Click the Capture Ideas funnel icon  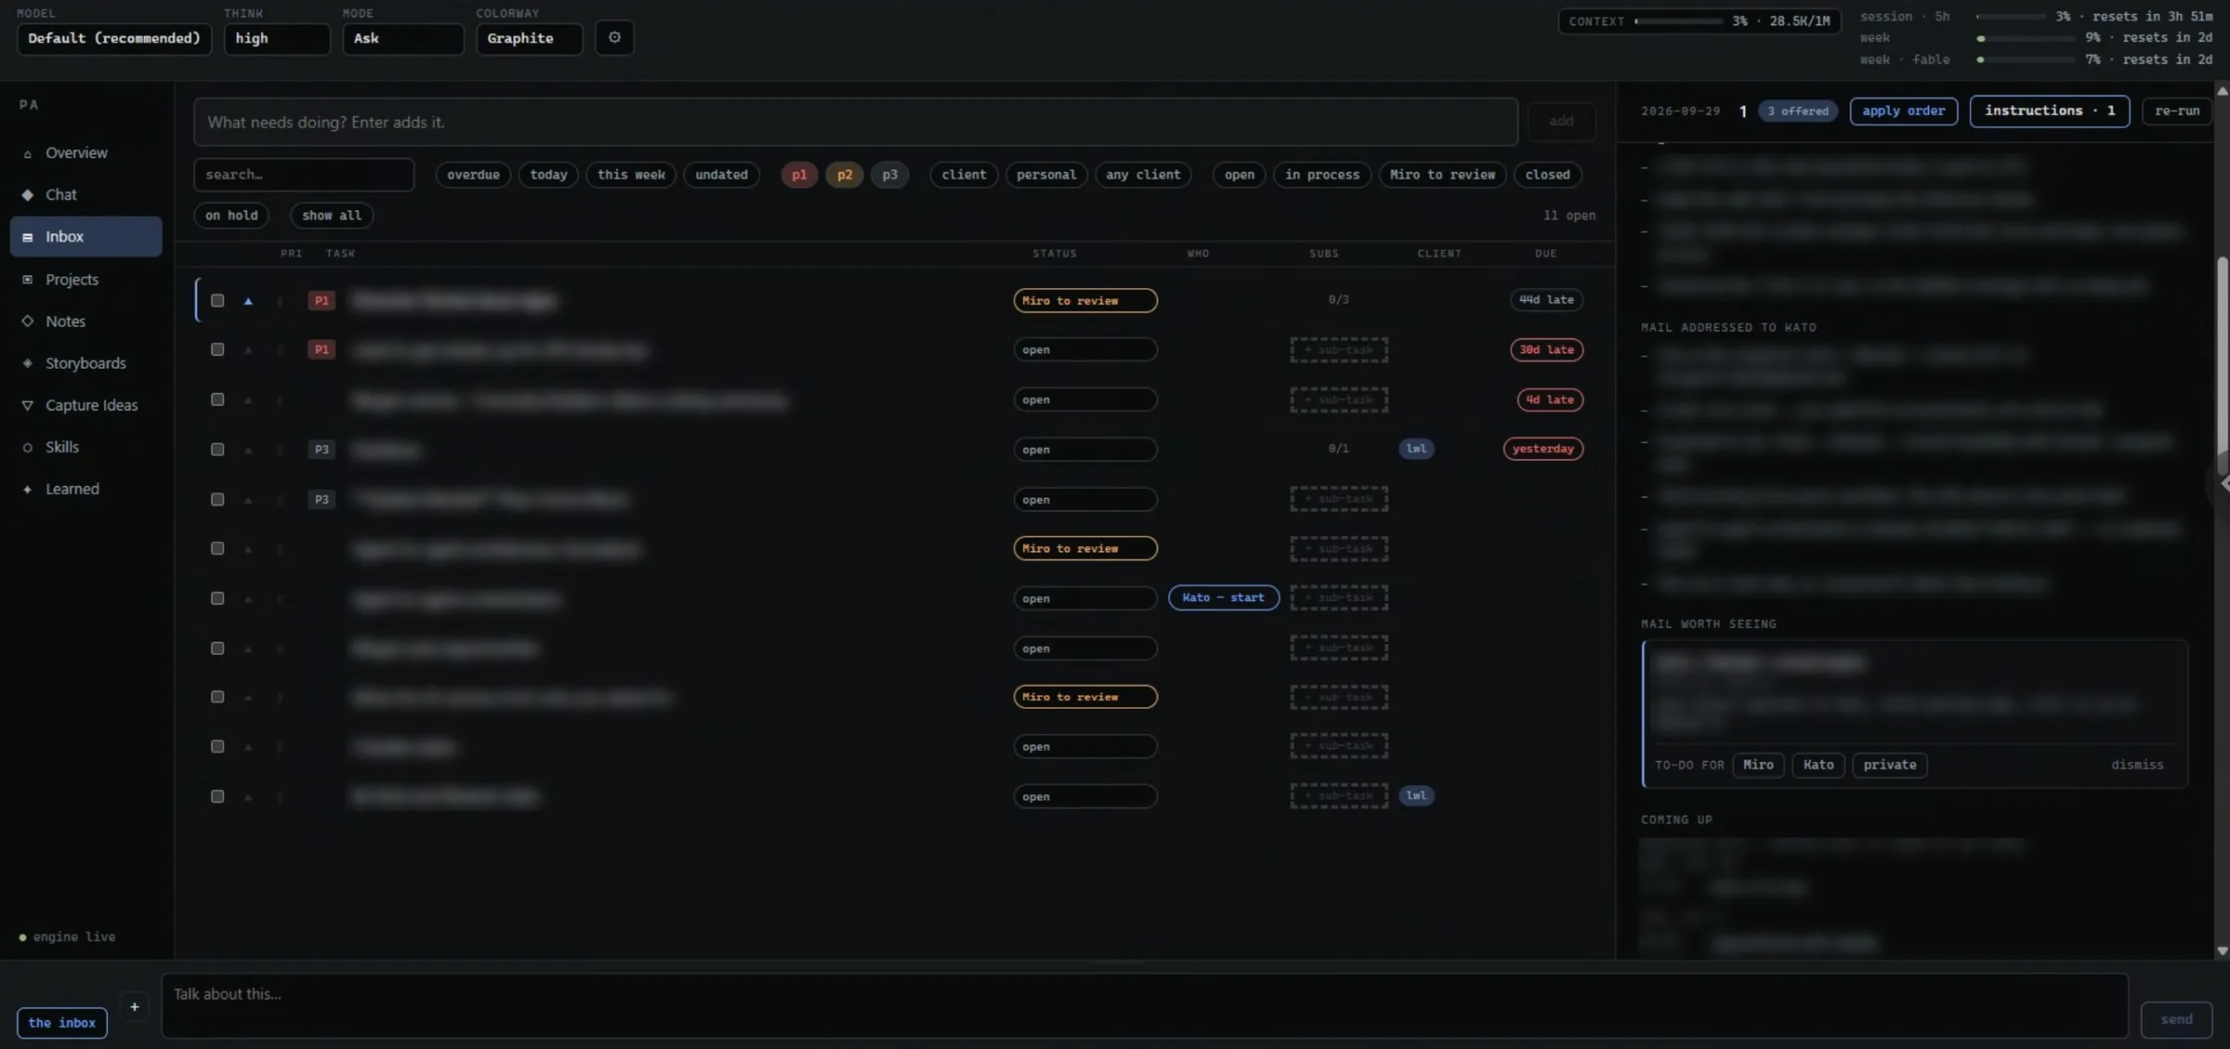(x=27, y=405)
